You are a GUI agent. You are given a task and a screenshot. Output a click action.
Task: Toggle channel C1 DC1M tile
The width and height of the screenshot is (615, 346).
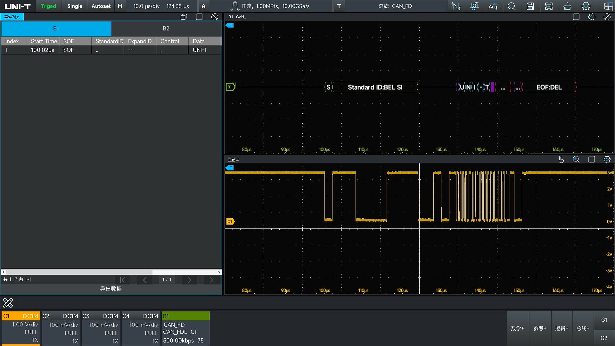[x=21, y=328]
